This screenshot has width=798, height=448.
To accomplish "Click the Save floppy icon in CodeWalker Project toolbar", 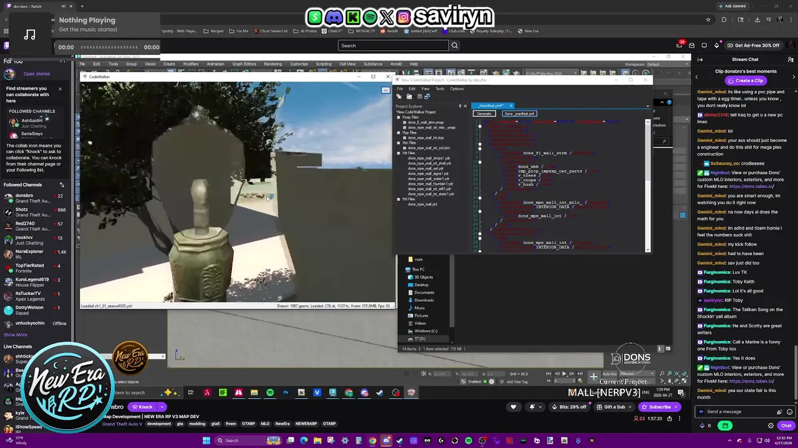I will 419,96.
